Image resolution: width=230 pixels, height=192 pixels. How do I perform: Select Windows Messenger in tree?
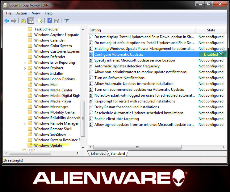click(51, 107)
